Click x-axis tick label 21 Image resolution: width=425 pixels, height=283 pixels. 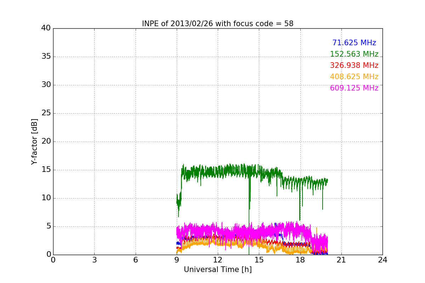pos(341,260)
